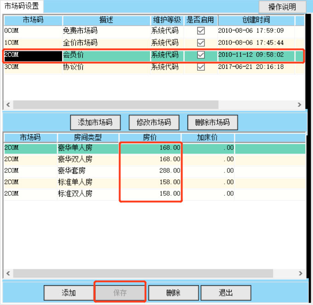Screen dimensions: 313x305
Task: Click timestamp 2010-08-06 17:59:09
Action: click(251, 31)
